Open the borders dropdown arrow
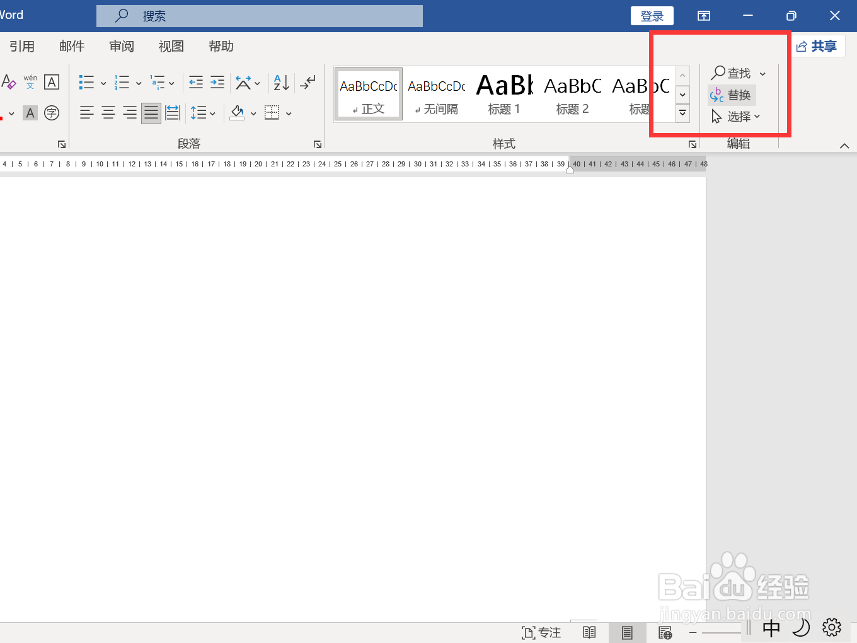This screenshot has width=857, height=643. point(289,114)
